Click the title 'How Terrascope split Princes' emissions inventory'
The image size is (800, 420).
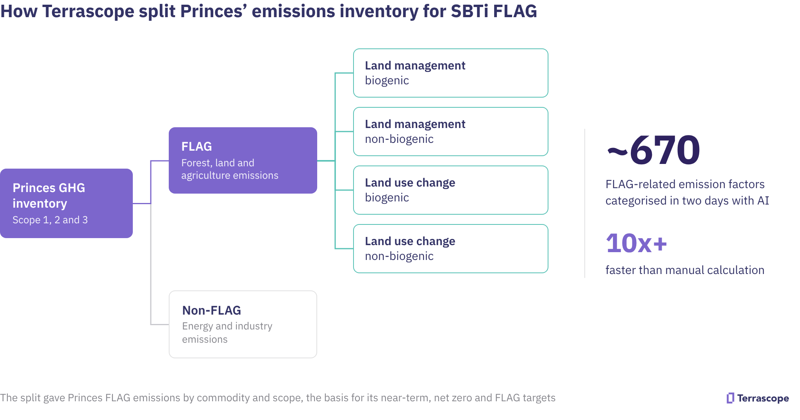[x=268, y=11]
